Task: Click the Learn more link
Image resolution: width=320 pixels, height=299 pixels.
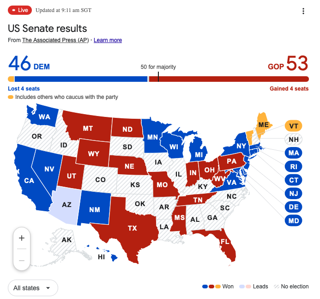Action: click(x=108, y=40)
